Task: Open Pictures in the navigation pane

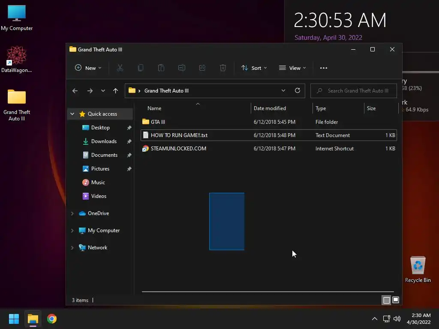Action: click(100, 169)
